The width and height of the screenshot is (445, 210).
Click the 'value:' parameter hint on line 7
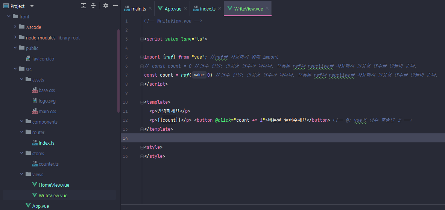pos(200,75)
